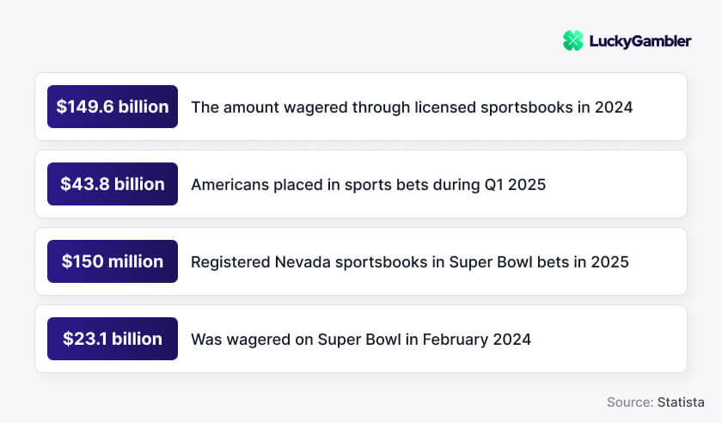The width and height of the screenshot is (722, 423).
Task: Click the words Q1 2025 in second row
Action: pos(515,185)
